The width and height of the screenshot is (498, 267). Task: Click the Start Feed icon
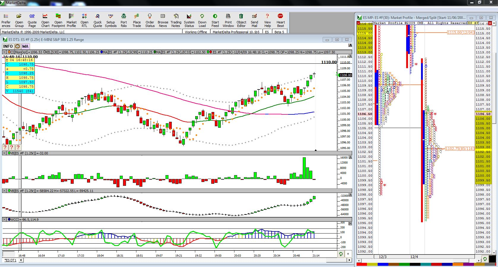(x=215, y=20)
